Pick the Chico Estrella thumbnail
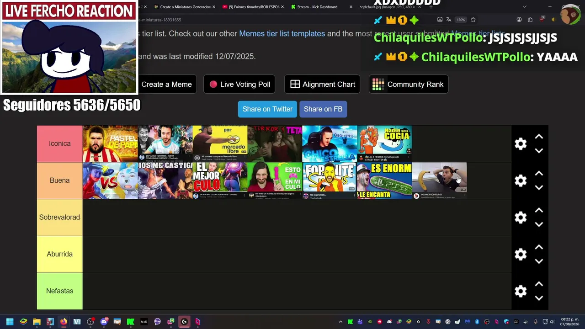The image size is (585, 329). point(330,143)
